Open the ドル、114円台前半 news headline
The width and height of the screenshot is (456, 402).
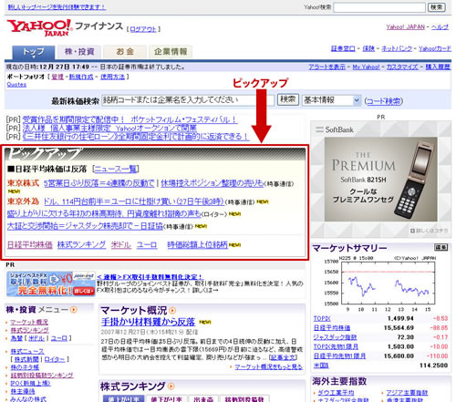pos(134,201)
